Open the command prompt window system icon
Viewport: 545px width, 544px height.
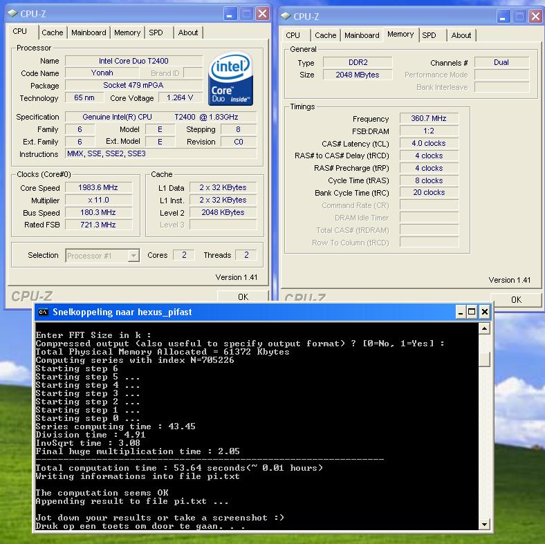click(x=43, y=312)
